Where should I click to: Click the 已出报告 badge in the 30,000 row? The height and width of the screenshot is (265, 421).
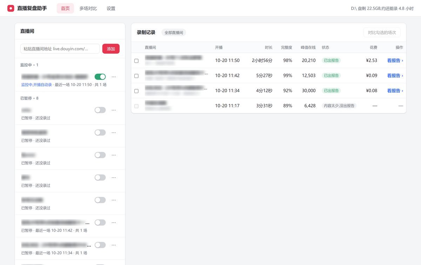tap(331, 91)
